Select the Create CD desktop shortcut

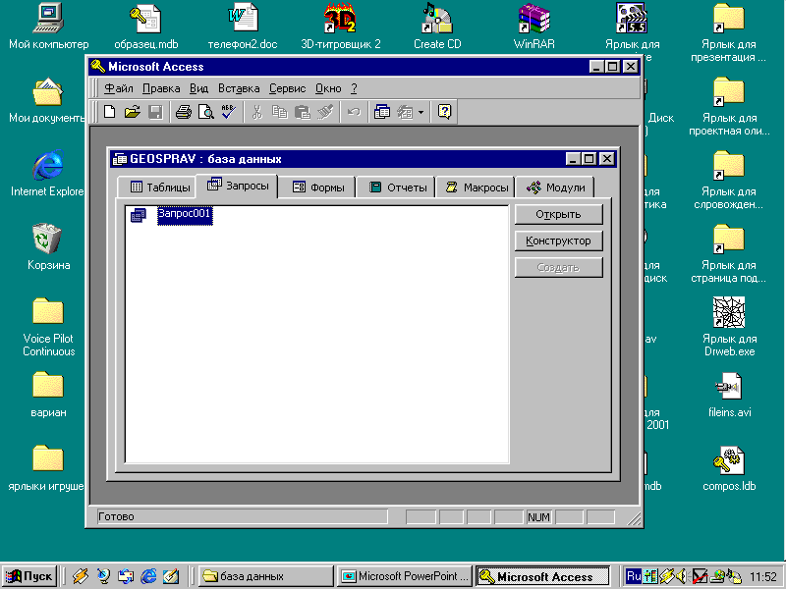[437, 27]
